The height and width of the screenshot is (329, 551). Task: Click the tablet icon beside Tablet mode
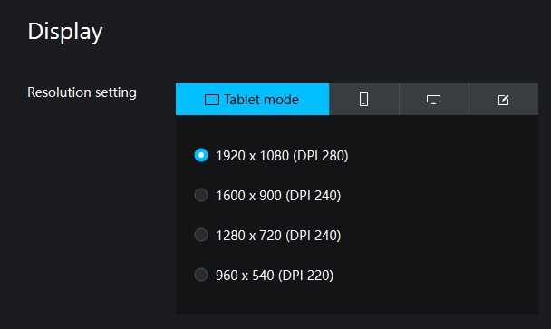[212, 100]
